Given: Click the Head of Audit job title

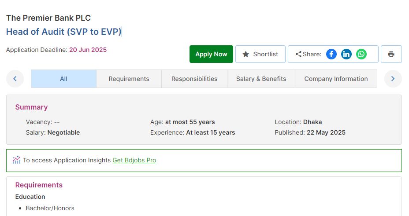Looking at the screenshot, I should point(63,32).
